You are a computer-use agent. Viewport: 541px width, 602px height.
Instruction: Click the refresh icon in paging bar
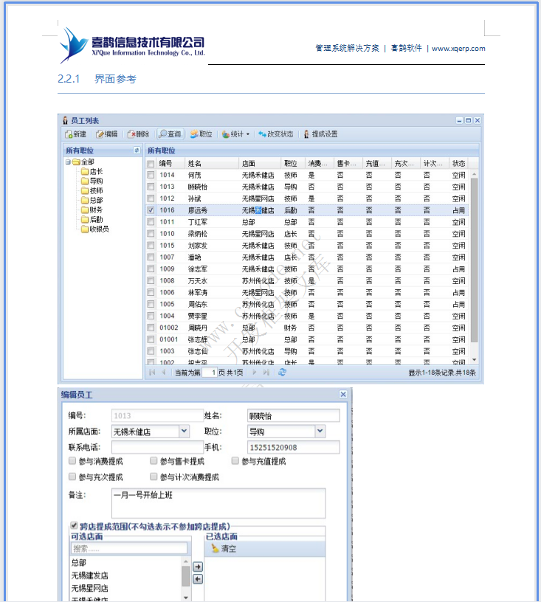coord(282,373)
